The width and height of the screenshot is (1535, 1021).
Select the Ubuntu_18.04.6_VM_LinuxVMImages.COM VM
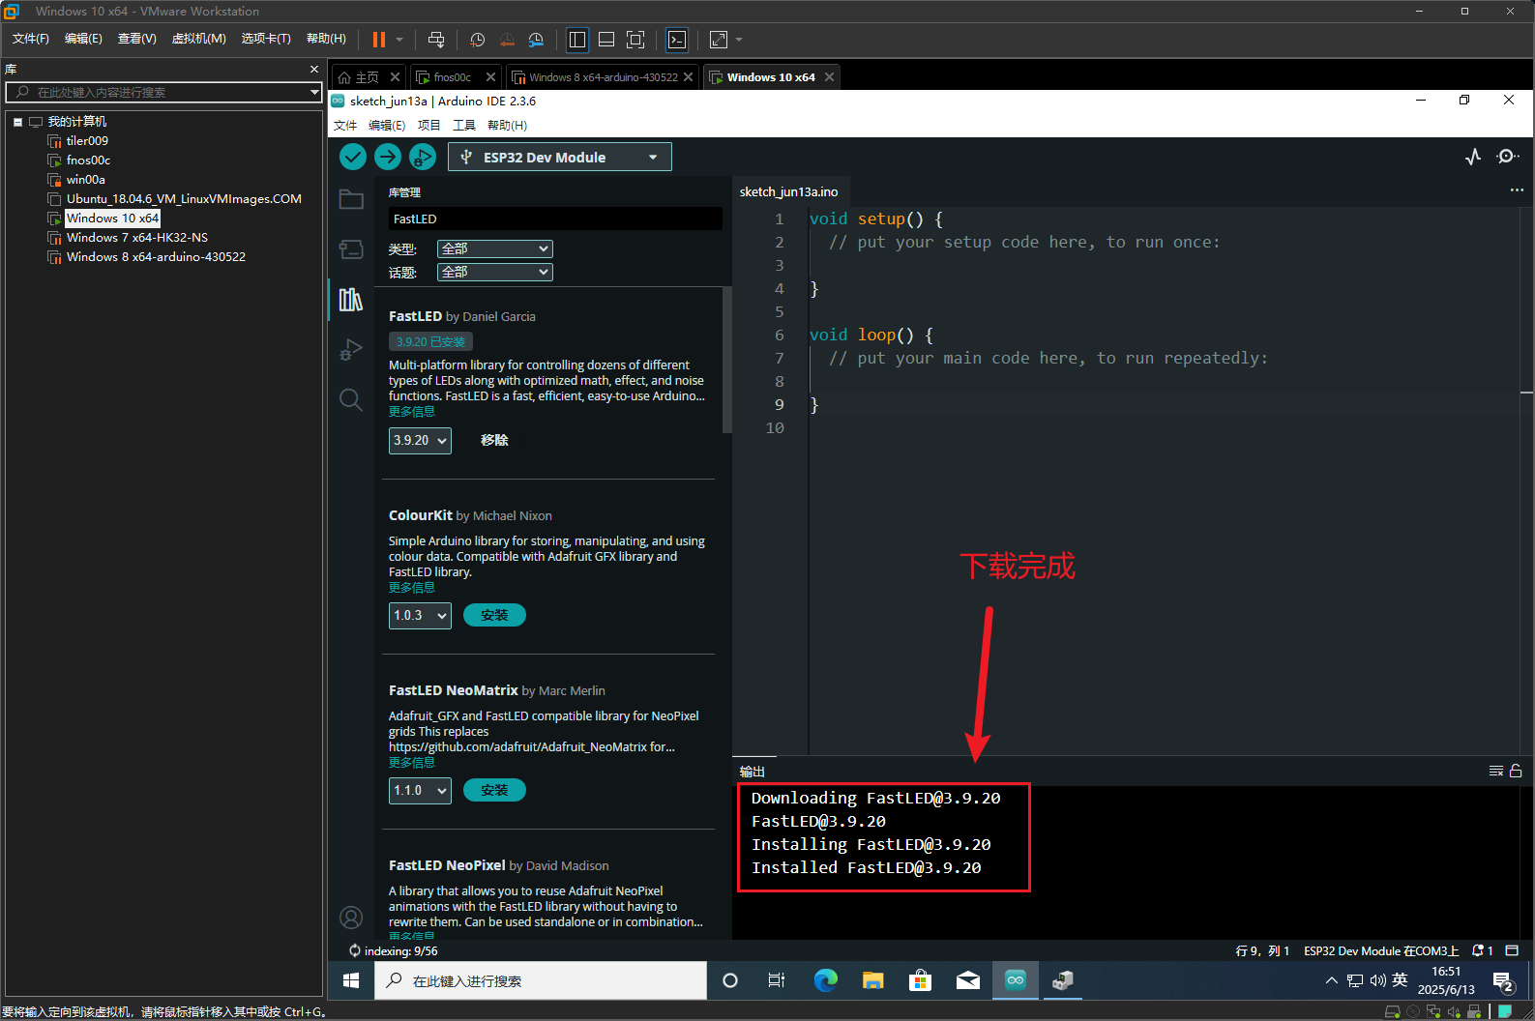tap(184, 199)
